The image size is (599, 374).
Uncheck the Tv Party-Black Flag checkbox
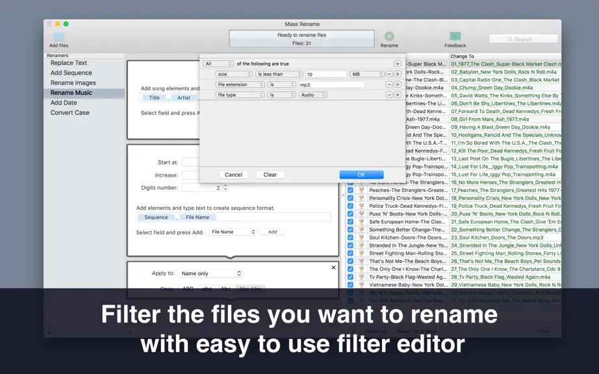(350, 277)
